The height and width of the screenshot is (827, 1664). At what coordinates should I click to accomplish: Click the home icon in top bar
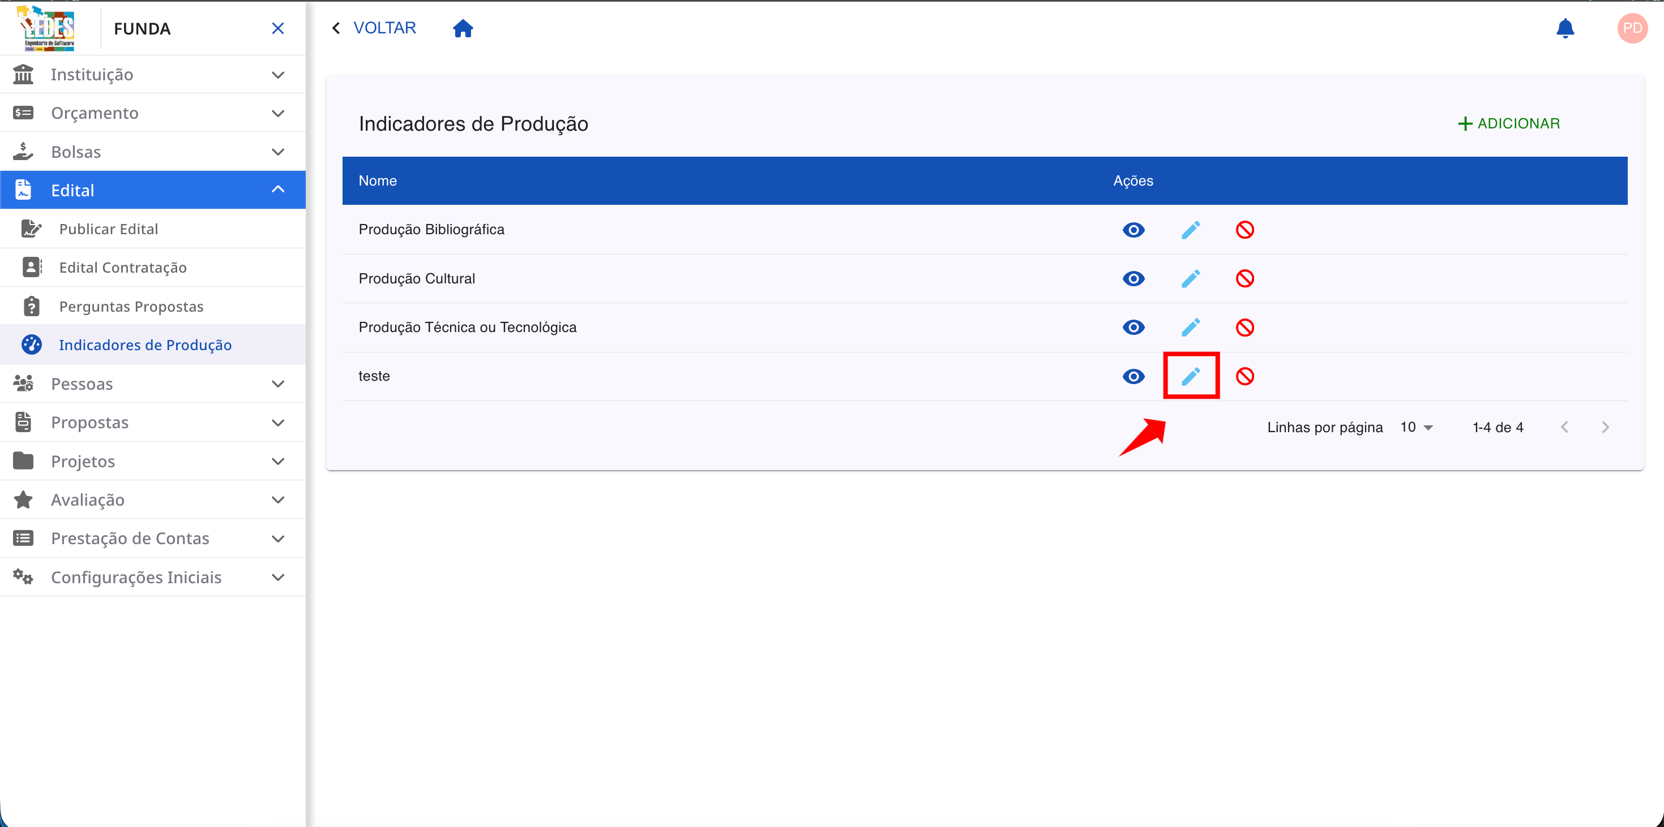tap(463, 28)
